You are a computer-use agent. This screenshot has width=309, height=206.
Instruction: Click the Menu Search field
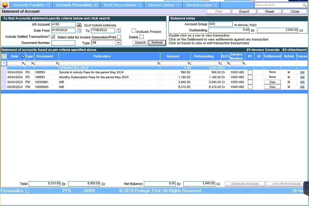pyautogui.click(x=278, y=5)
